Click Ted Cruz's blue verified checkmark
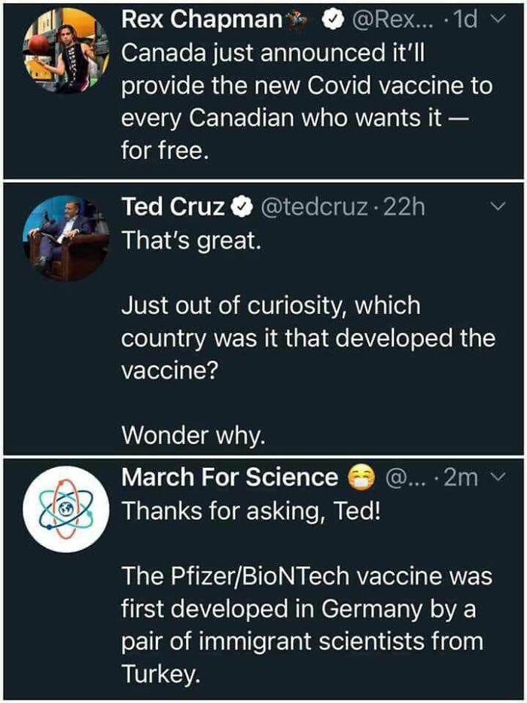The image size is (527, 703). coord(240,207)
